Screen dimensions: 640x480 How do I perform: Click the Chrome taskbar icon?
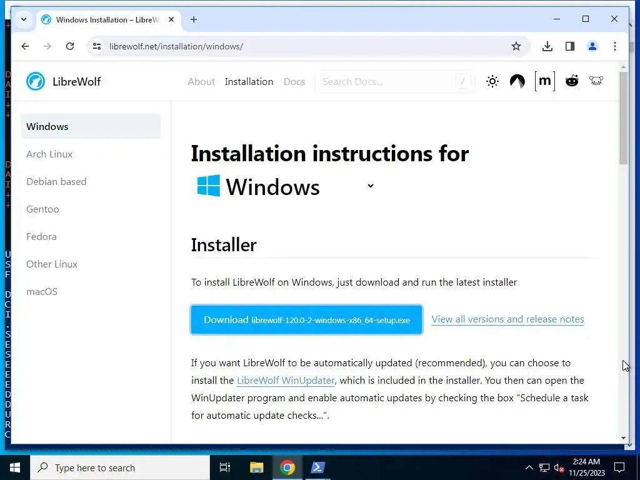coord(287,467)
